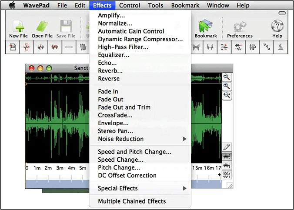This screenshot has width=294, height=210.
Task: Select Automatic Gain Control
Action: click(140, 31)
